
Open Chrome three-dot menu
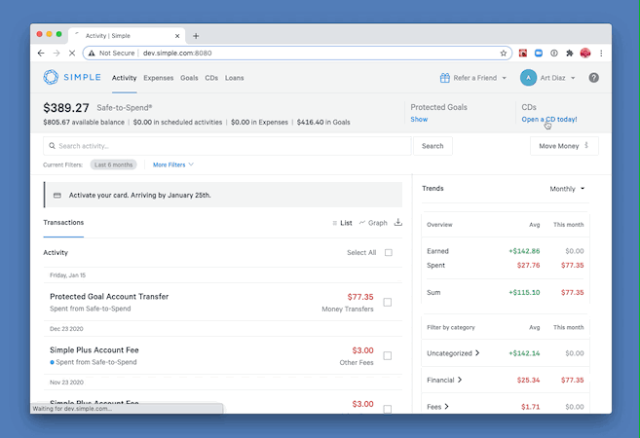coord(601,53)
